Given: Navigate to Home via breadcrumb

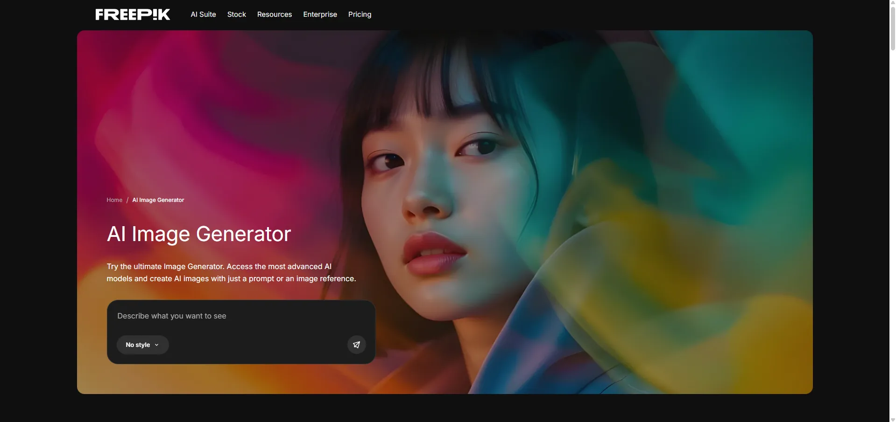Looking at the screenshot, I should point(114,200).
